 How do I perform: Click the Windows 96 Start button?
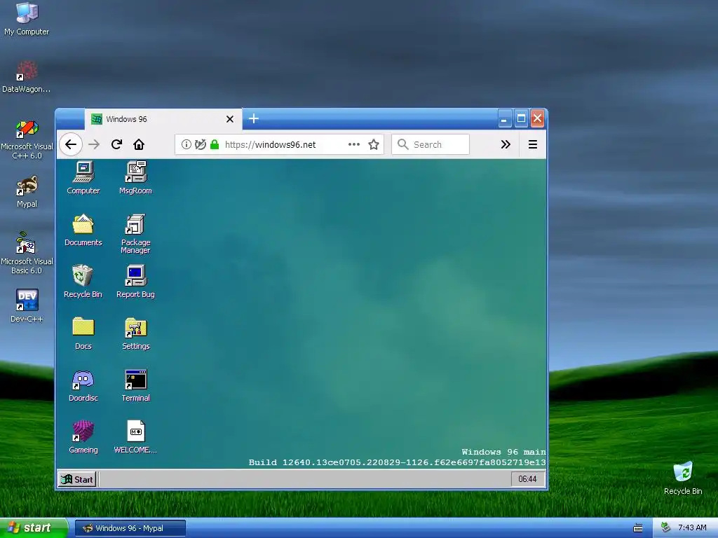tap(77, 479)
